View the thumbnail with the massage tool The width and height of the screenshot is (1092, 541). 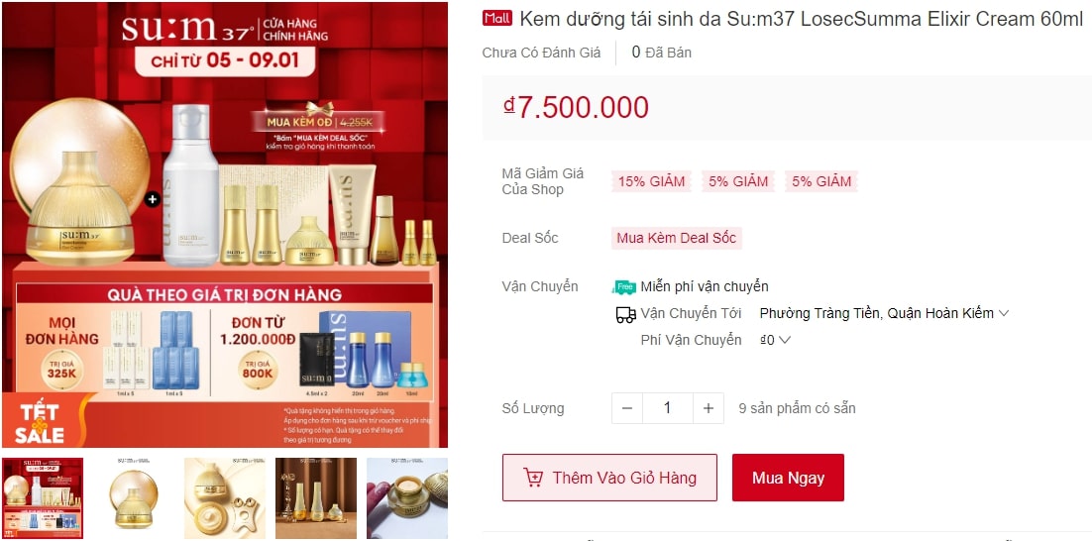coord(225,497)
